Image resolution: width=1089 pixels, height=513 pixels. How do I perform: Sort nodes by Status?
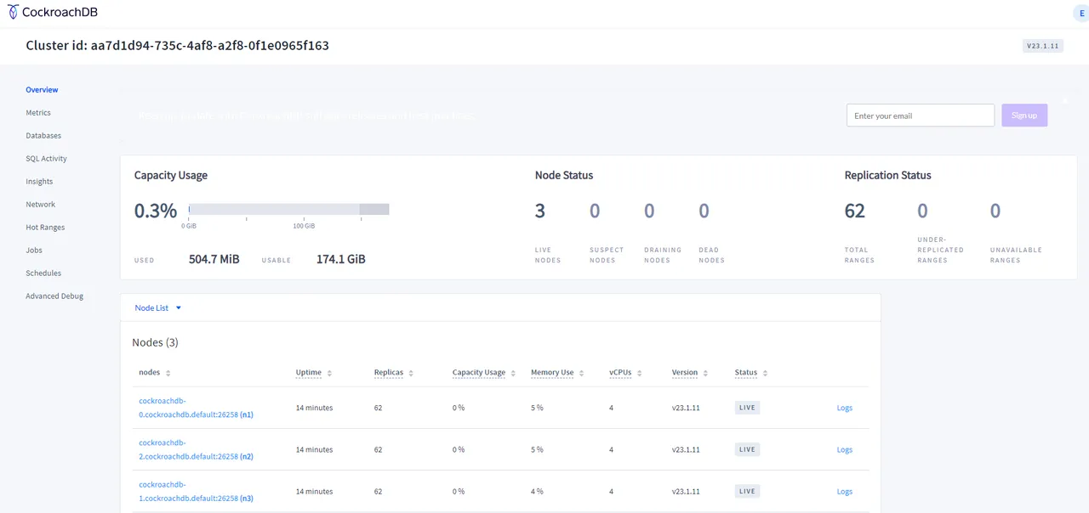click(751, 373)
